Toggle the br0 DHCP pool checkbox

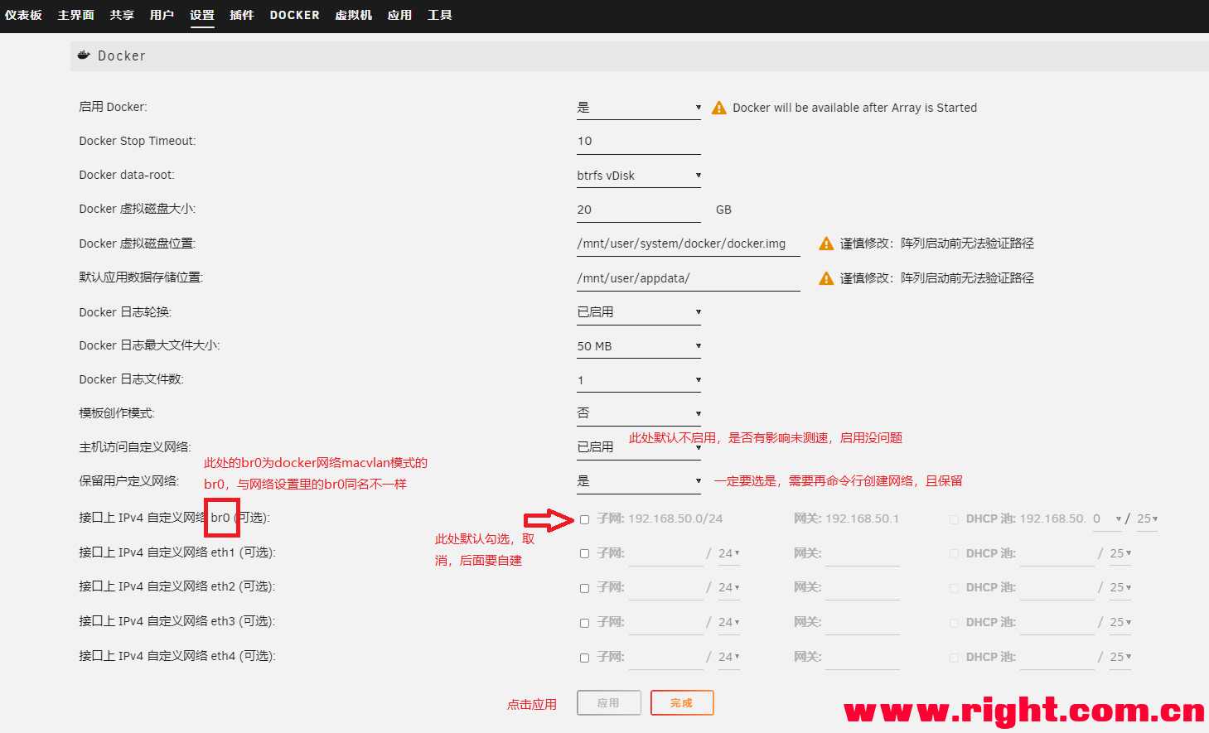[954, 519]
